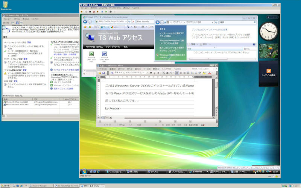Screen dimensions: 301x188
Task: Select the 構成 tab in TS Web
Action: [126, 47]
